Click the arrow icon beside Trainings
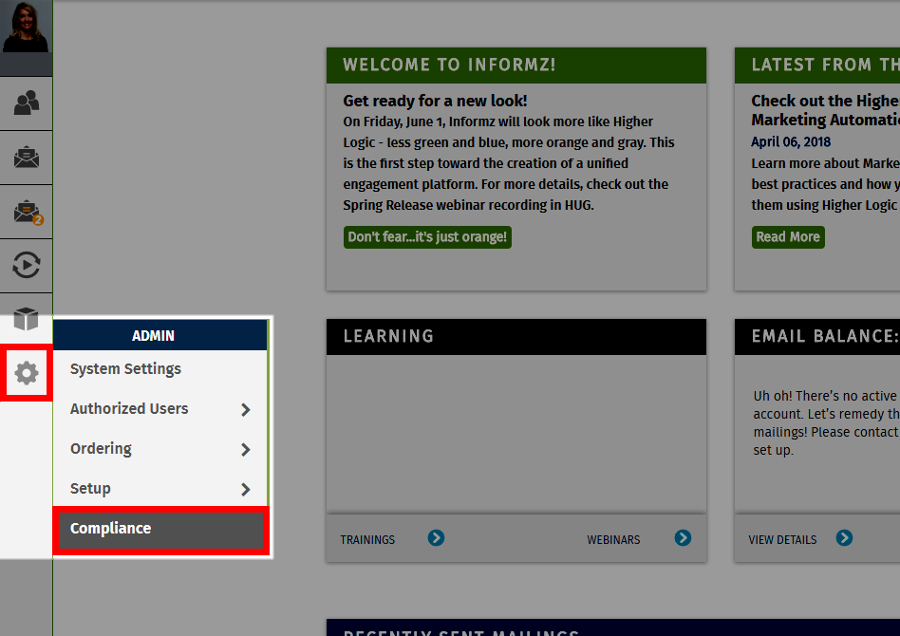The width and height of the screenshot is (900, 636). click(436, 538)
